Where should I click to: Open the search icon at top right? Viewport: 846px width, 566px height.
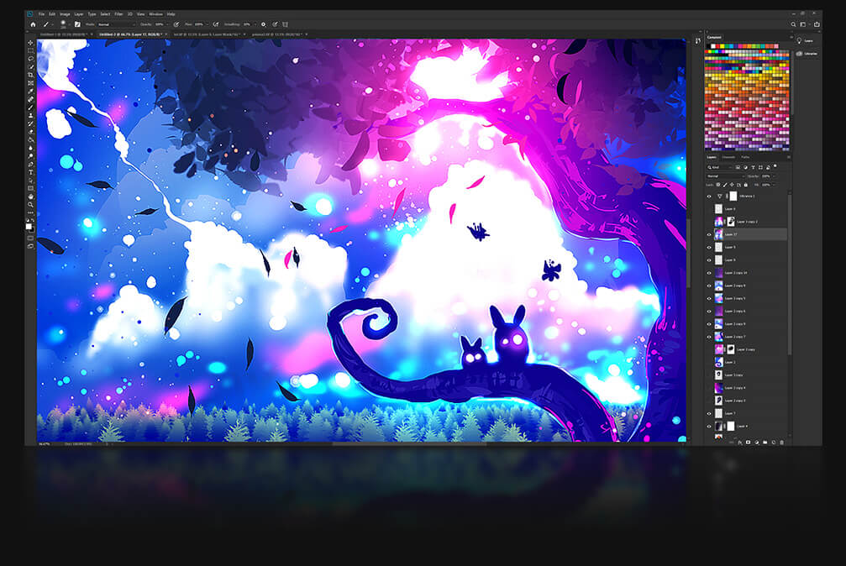[x=792, y=24]
